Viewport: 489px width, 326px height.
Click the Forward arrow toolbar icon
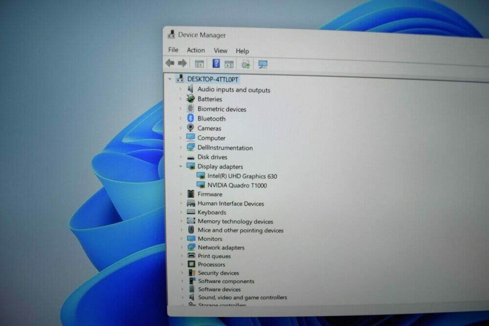[182, 63]
